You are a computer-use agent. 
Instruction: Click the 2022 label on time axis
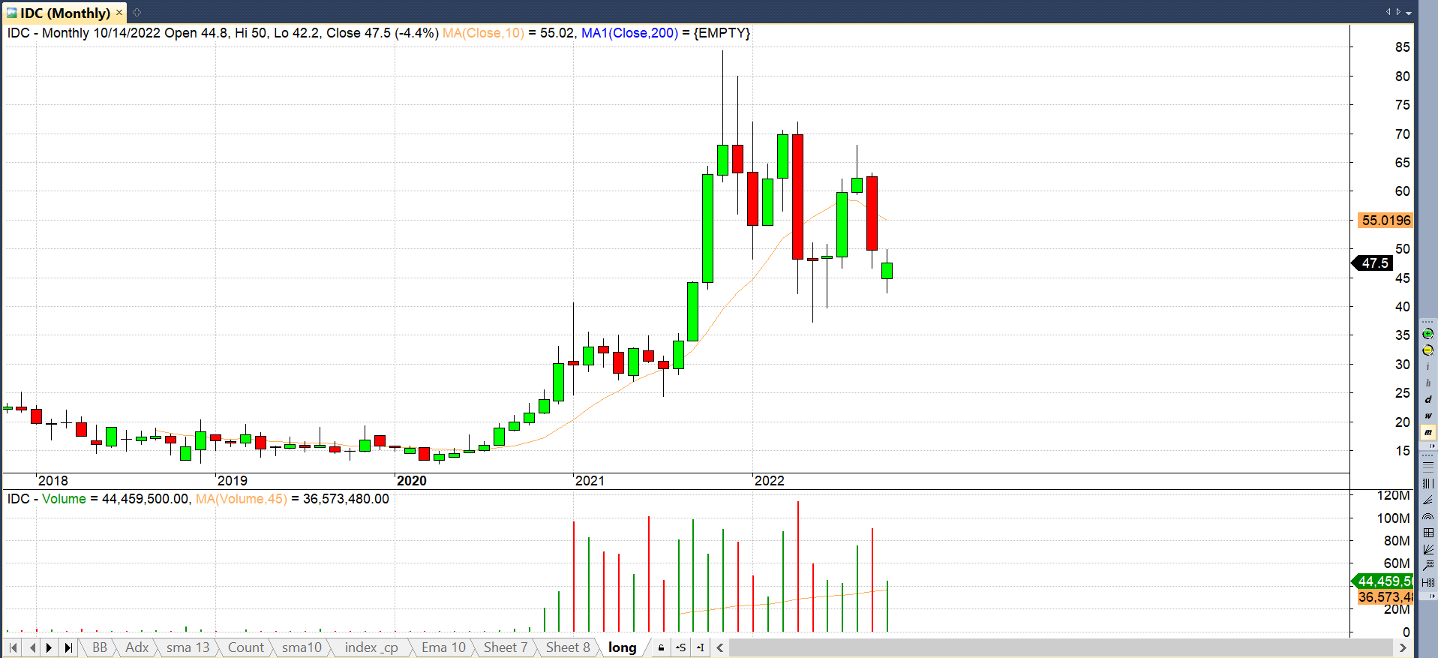click(769, 481)
